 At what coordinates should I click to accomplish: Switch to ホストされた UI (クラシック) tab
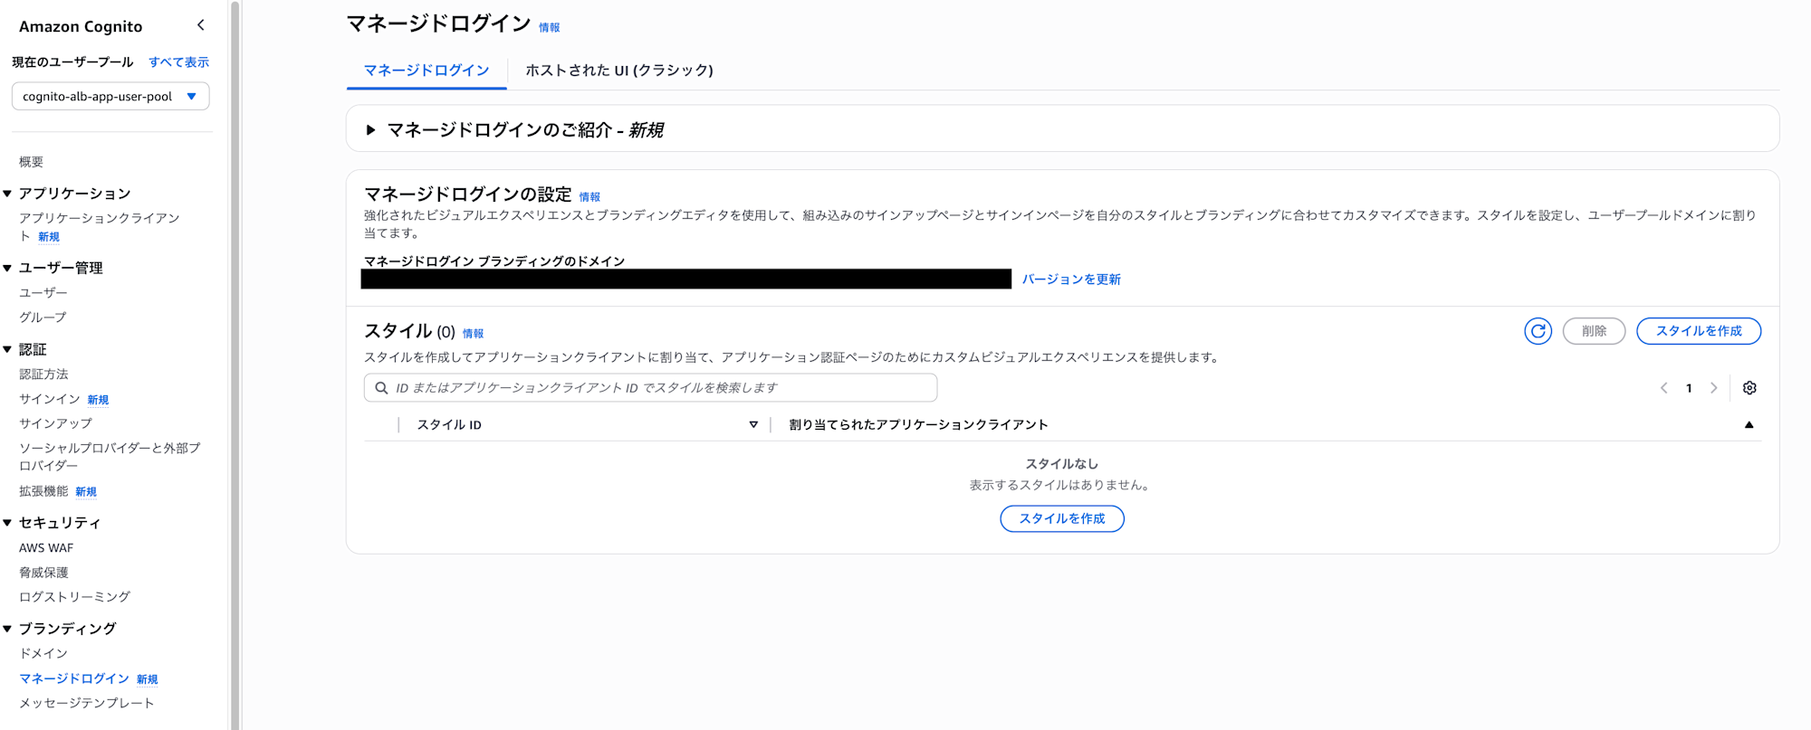[x=619, y=71]
